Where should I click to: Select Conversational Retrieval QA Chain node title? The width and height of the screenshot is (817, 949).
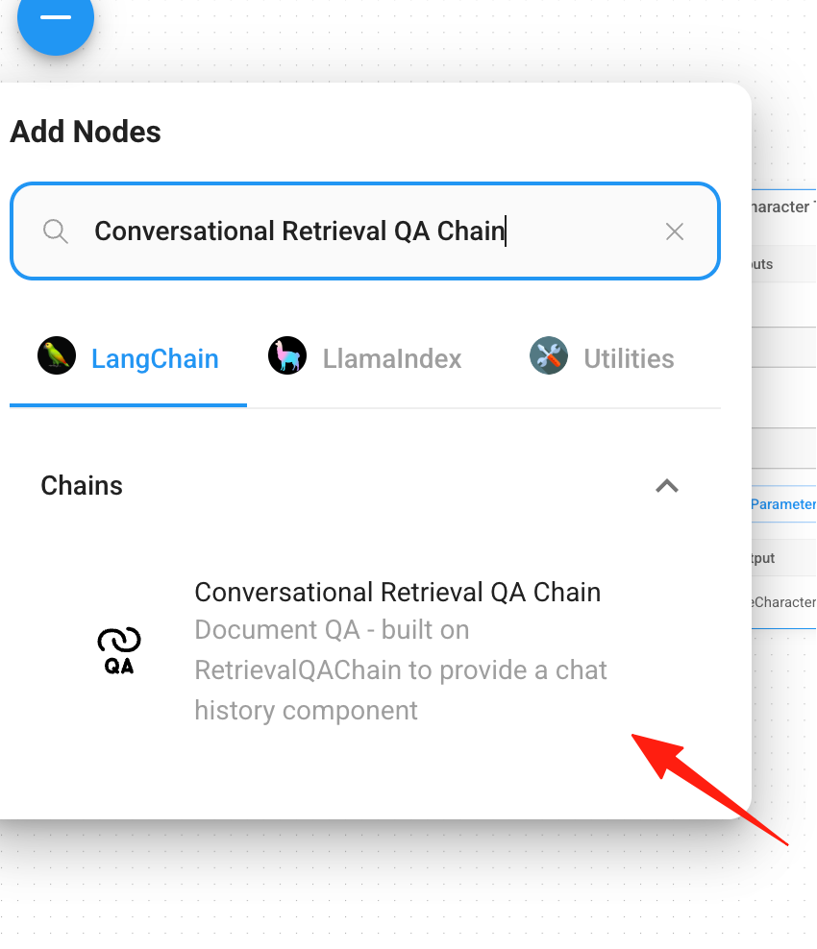[397, 592]
